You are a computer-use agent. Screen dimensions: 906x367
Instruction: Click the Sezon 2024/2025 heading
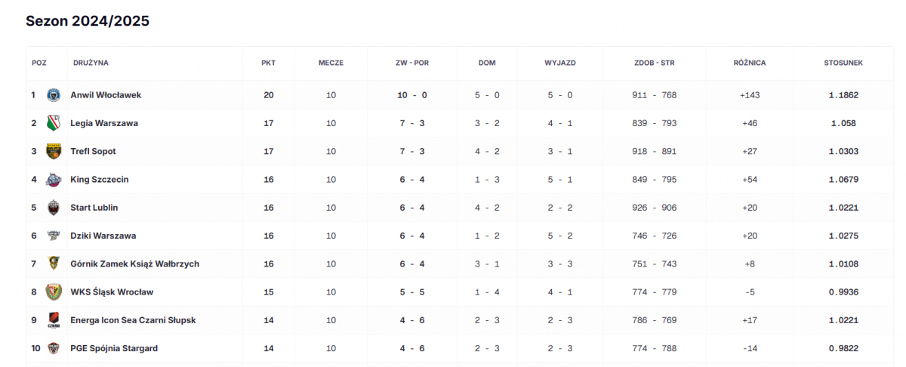88,21
